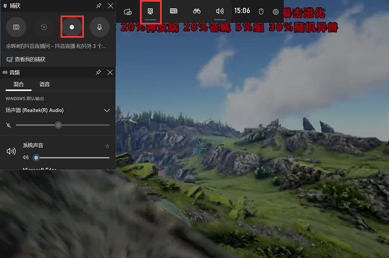Mute 系统声音 with its small speaker icon
Image resolution: width=389 pixels, height=258 pixels.
pyautogui.click(x=26, y=158)
